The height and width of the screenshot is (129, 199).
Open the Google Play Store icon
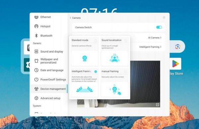(176, 64)
